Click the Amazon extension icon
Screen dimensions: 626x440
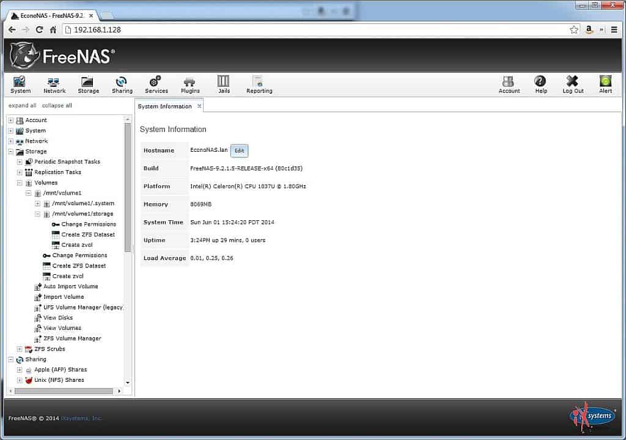(589, 29)
